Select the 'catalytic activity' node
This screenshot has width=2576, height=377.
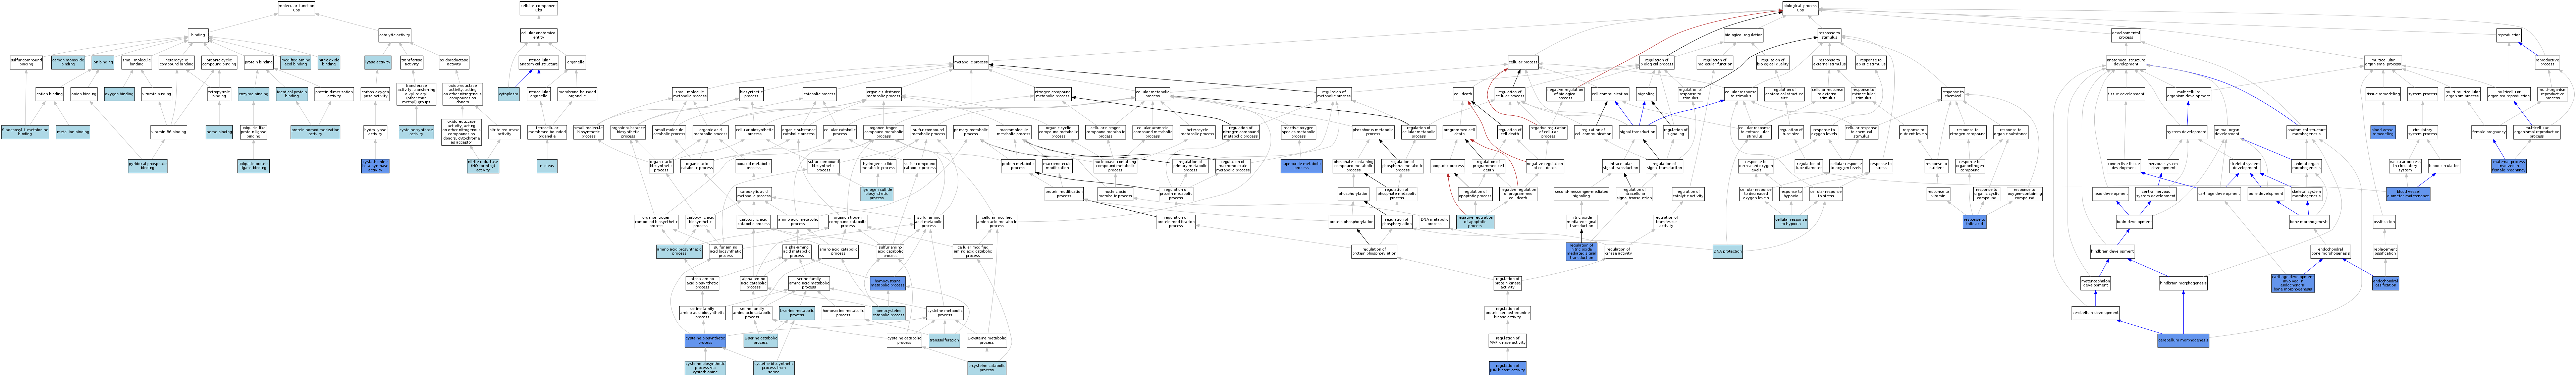click(395, 35)
